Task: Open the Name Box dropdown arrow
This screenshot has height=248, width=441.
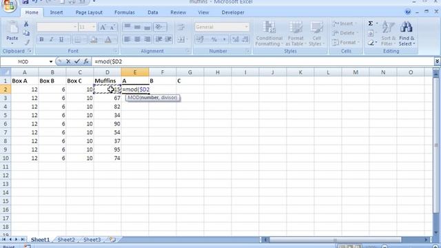Action: 51,61
